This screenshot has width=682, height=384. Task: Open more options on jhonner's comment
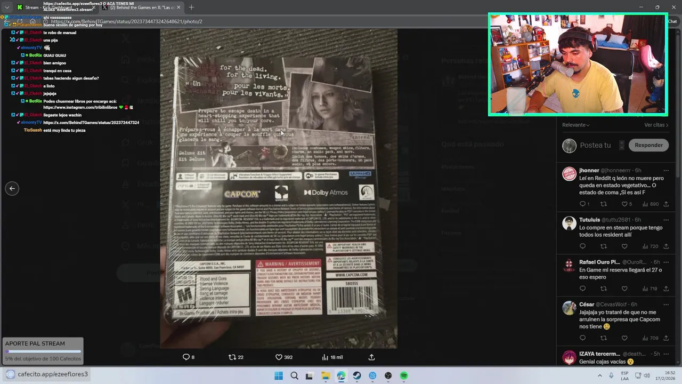(666, 171)
